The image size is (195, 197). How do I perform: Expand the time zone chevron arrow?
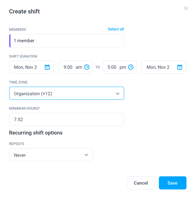click(x=118, y=94)
